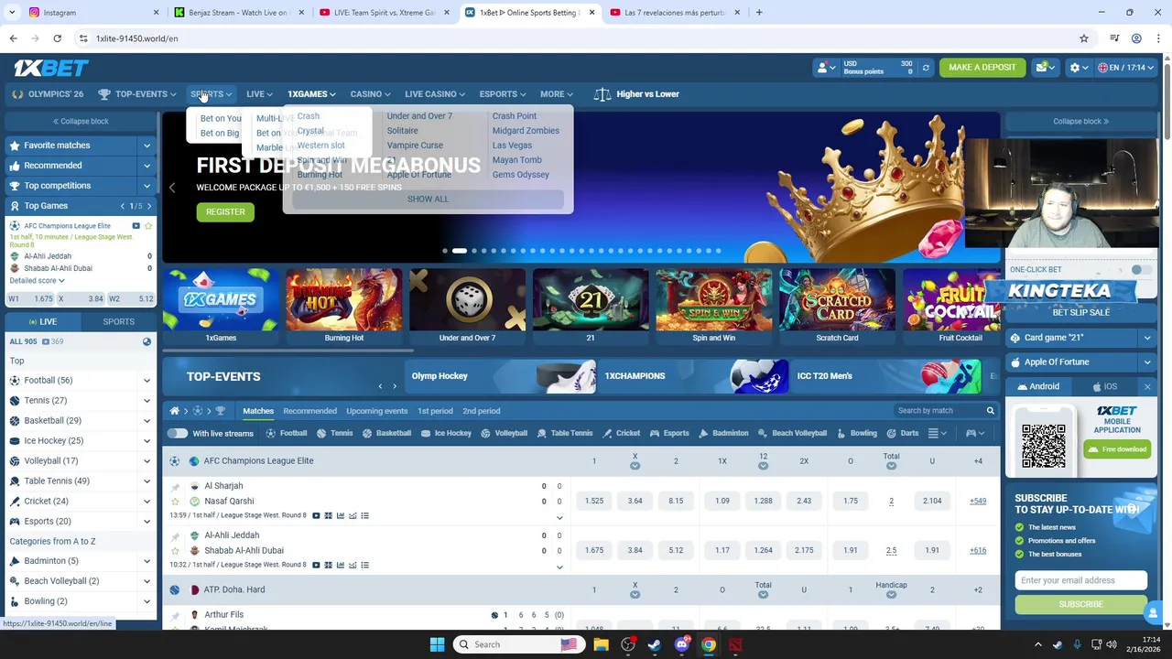Screen dimensions: 1172x659
Task: Click the search magnifier in Search by match
Action: [990, 411]
